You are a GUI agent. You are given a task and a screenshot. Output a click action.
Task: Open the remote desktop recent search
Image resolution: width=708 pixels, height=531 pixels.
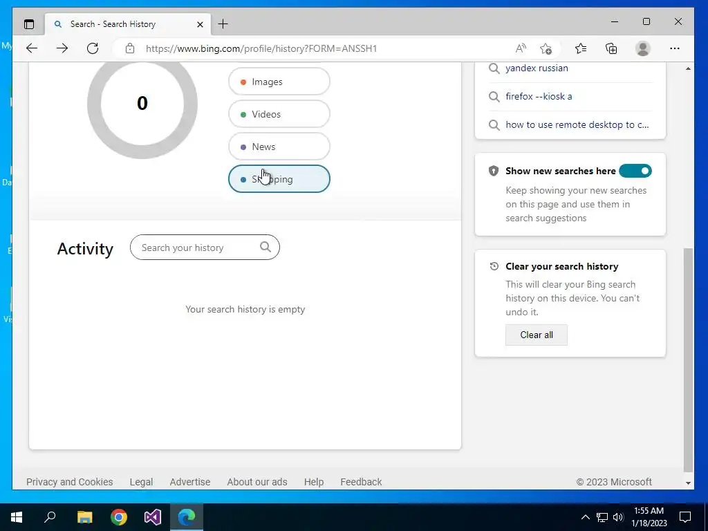click(577, 124)
